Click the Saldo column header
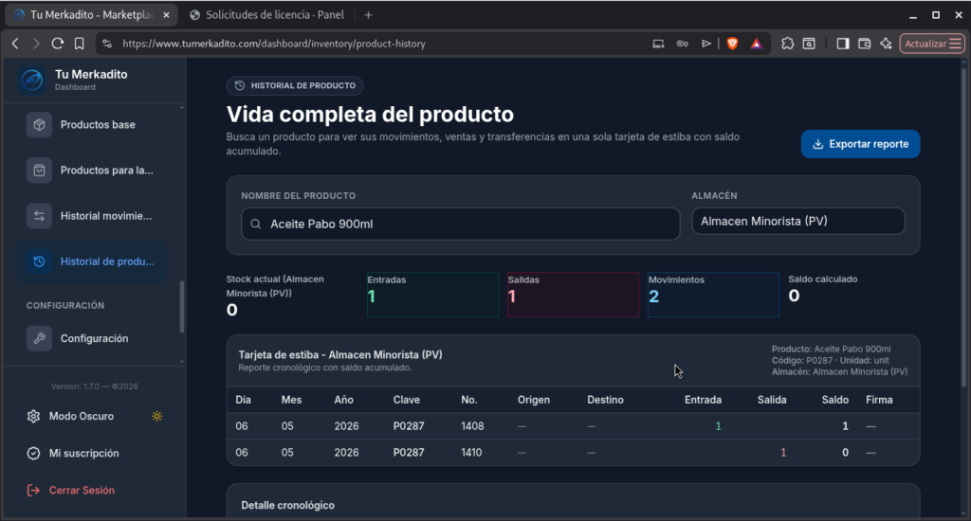971x521 pixels. (x=834, y=400)
